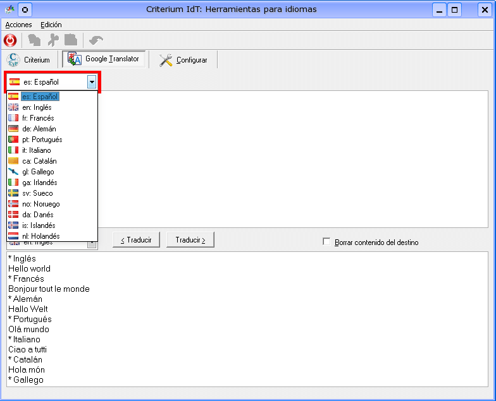Click the red power exit icon
Image resolution: width=496 pixels, height=401 pixels.
point(10,40)
